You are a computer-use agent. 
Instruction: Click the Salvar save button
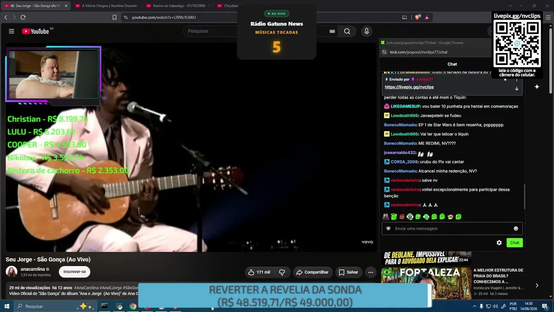point(348,272)
